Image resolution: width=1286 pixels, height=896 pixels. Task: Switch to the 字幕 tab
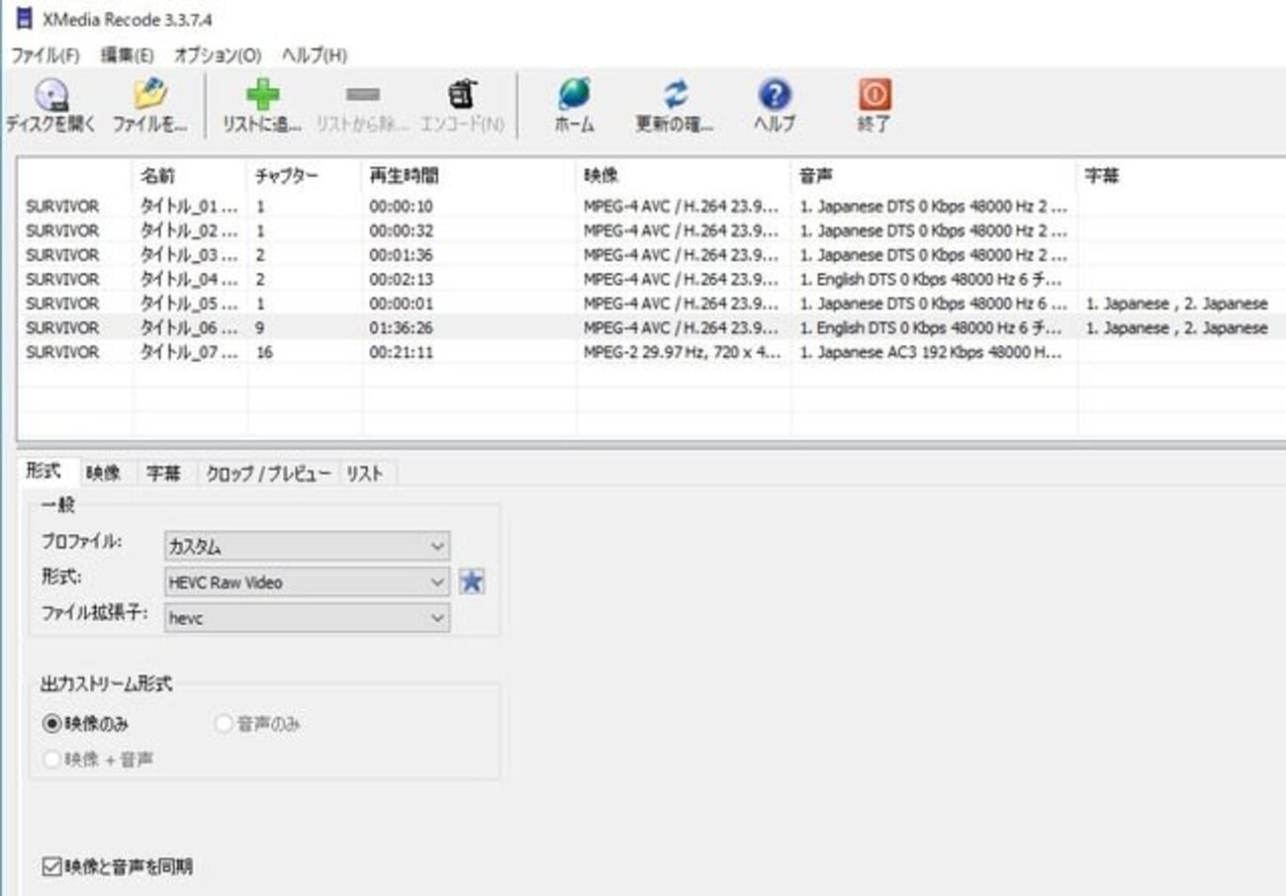[164, 474]
